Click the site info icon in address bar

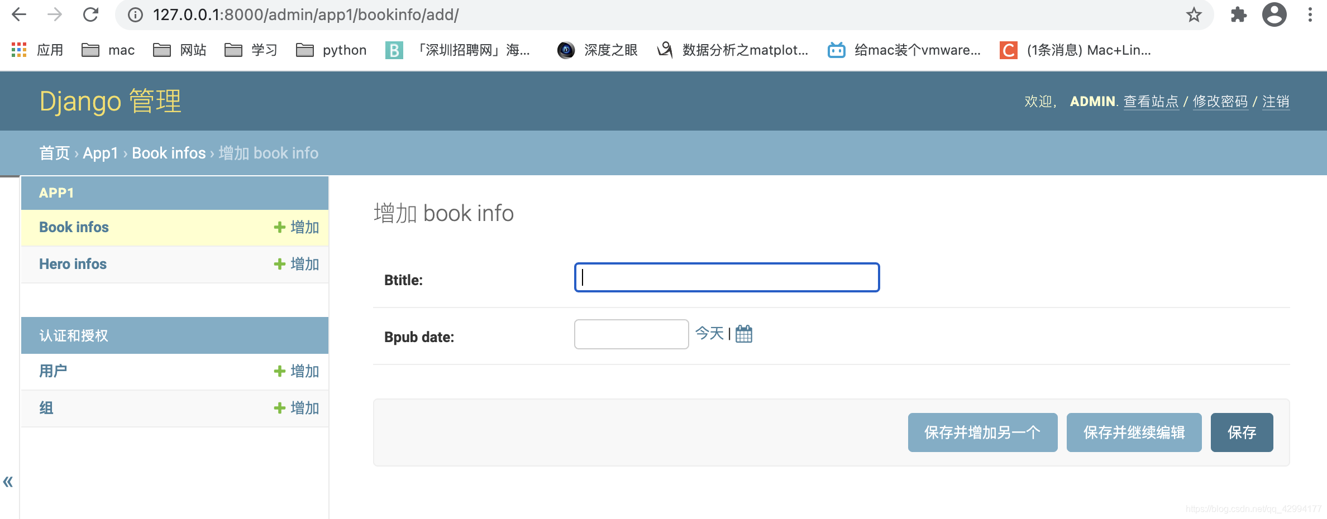pos(135,15)
